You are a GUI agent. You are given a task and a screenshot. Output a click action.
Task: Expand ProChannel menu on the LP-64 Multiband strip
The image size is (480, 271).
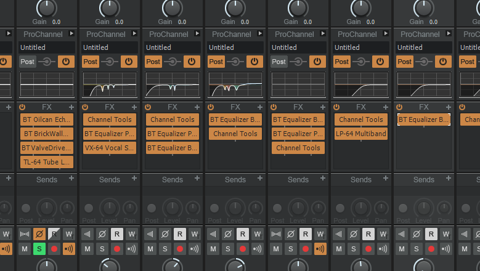(386, 34)
